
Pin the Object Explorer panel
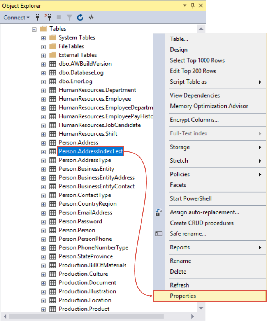pyautogui.click(x=193, y=5)
